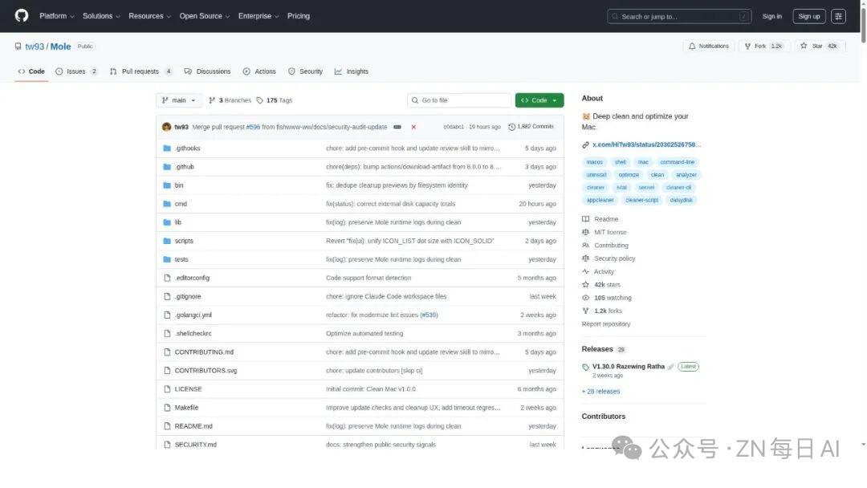Expand the commit message ellipsis button
The image size is (867, 488).
[397, 127]
